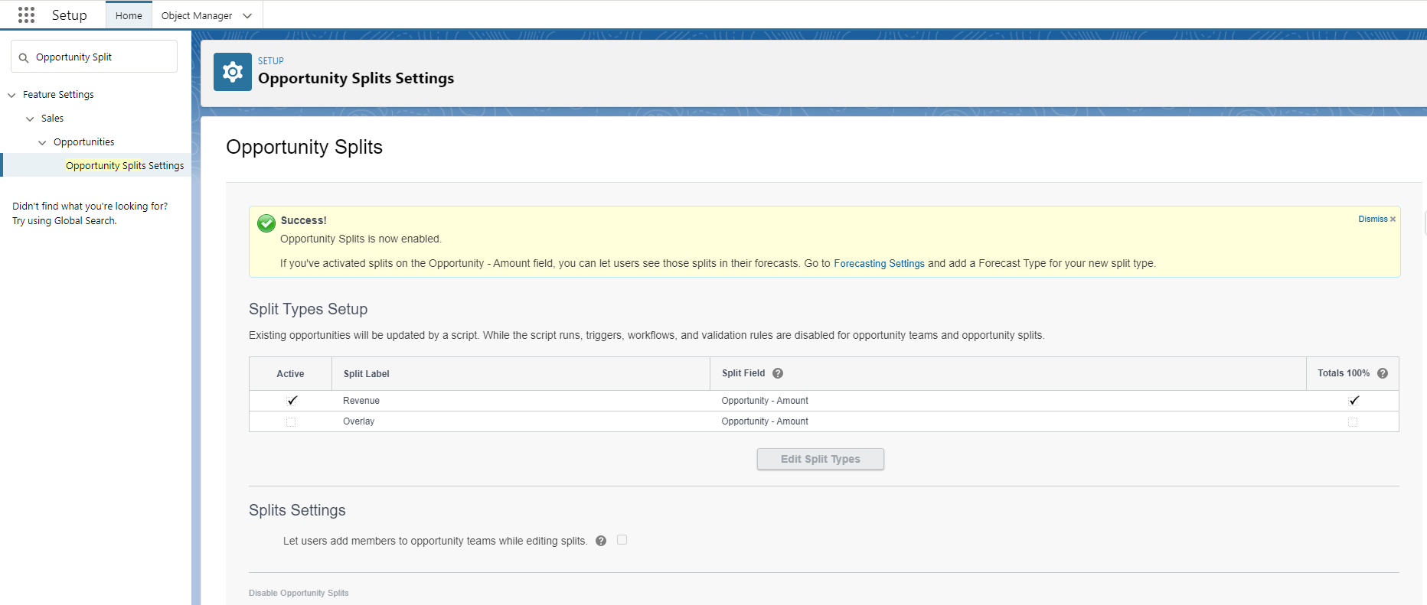This screenshot has height=605, width=1427.
Task: Dismiss the success message
Action: coord(1376,219)
